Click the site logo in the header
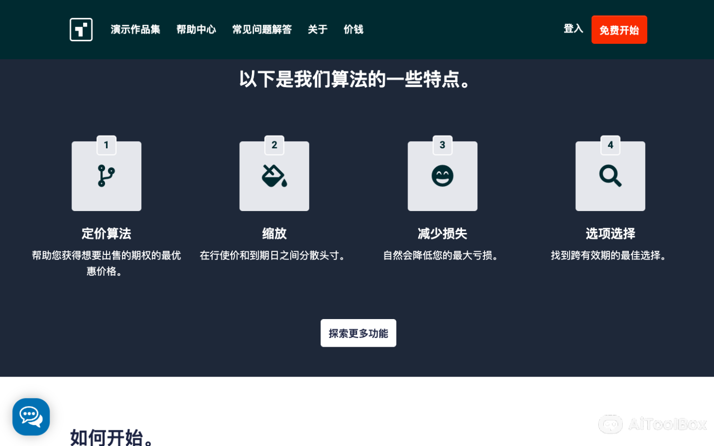Screen dimensions: 714x446 pos(81,29)
